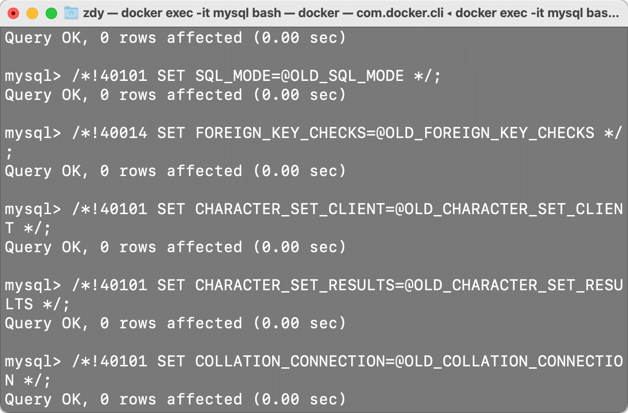This screenshot has width=628, height=413.
Task: Click the 'COLLATION_CONNECTION=' statement text
Action: (295, 361)
